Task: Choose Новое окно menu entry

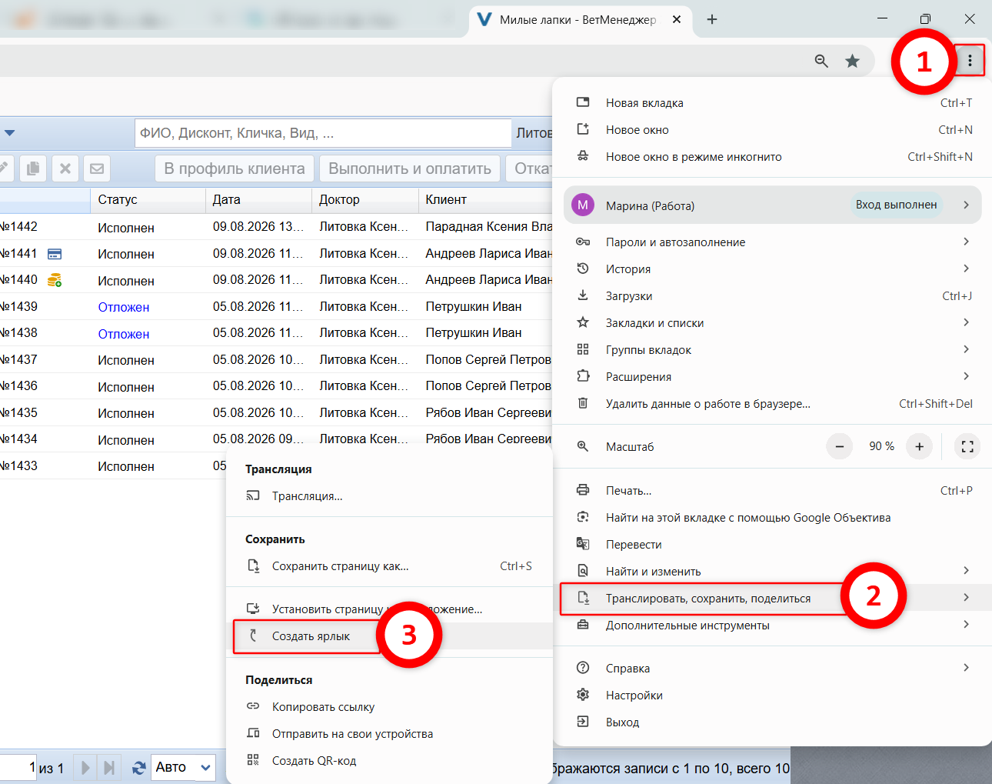Action: coord(772,130)
